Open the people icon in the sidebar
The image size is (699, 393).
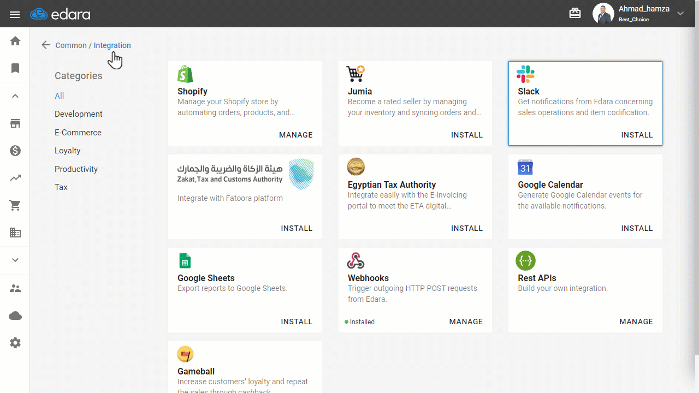pyautogui.click(x=15, y=288)
